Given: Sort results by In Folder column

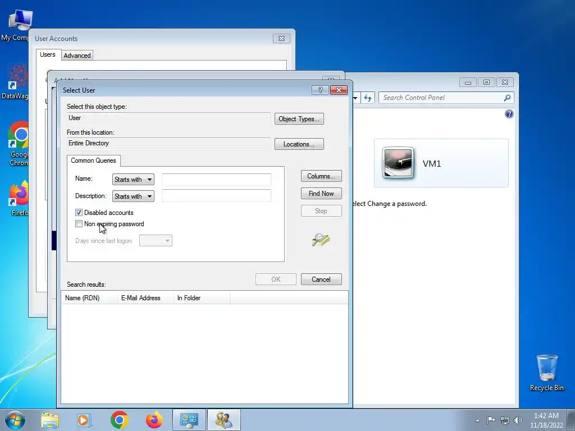Looking at the screenshot, I should click(202, 298).
